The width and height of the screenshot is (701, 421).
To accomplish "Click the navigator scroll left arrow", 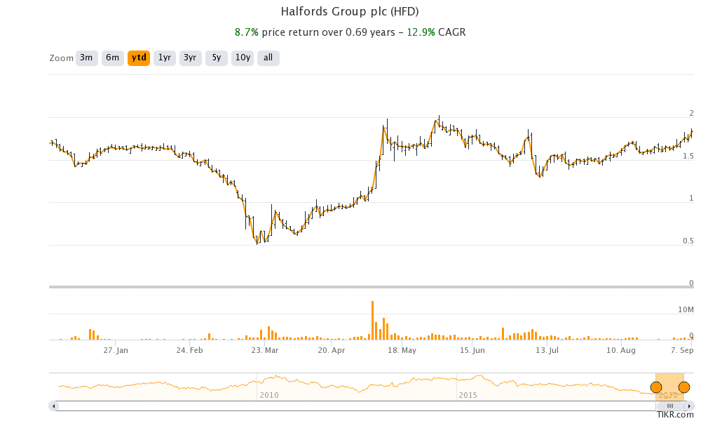I will pyautogui.click(x=54, y=406).
